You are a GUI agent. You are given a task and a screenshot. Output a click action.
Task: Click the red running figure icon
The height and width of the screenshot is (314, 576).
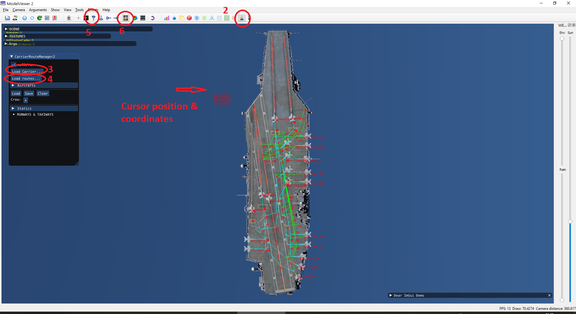55,18
